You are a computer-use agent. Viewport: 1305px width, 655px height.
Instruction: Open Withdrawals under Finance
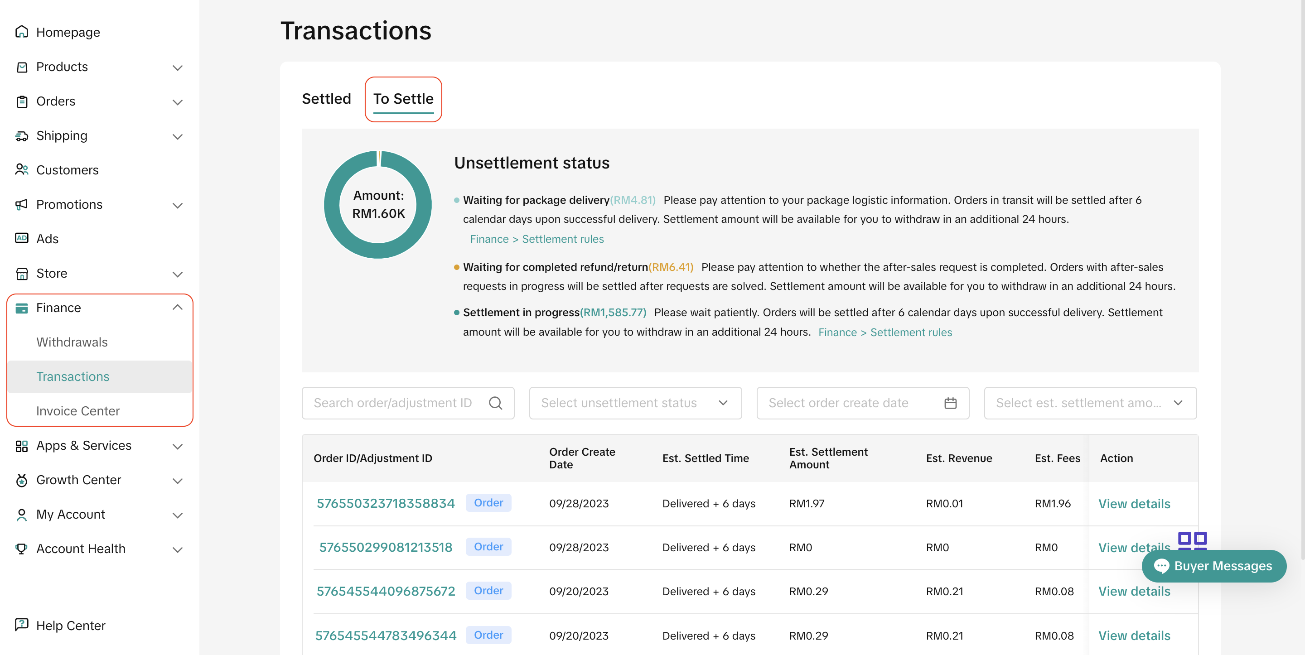click(72, 342)
